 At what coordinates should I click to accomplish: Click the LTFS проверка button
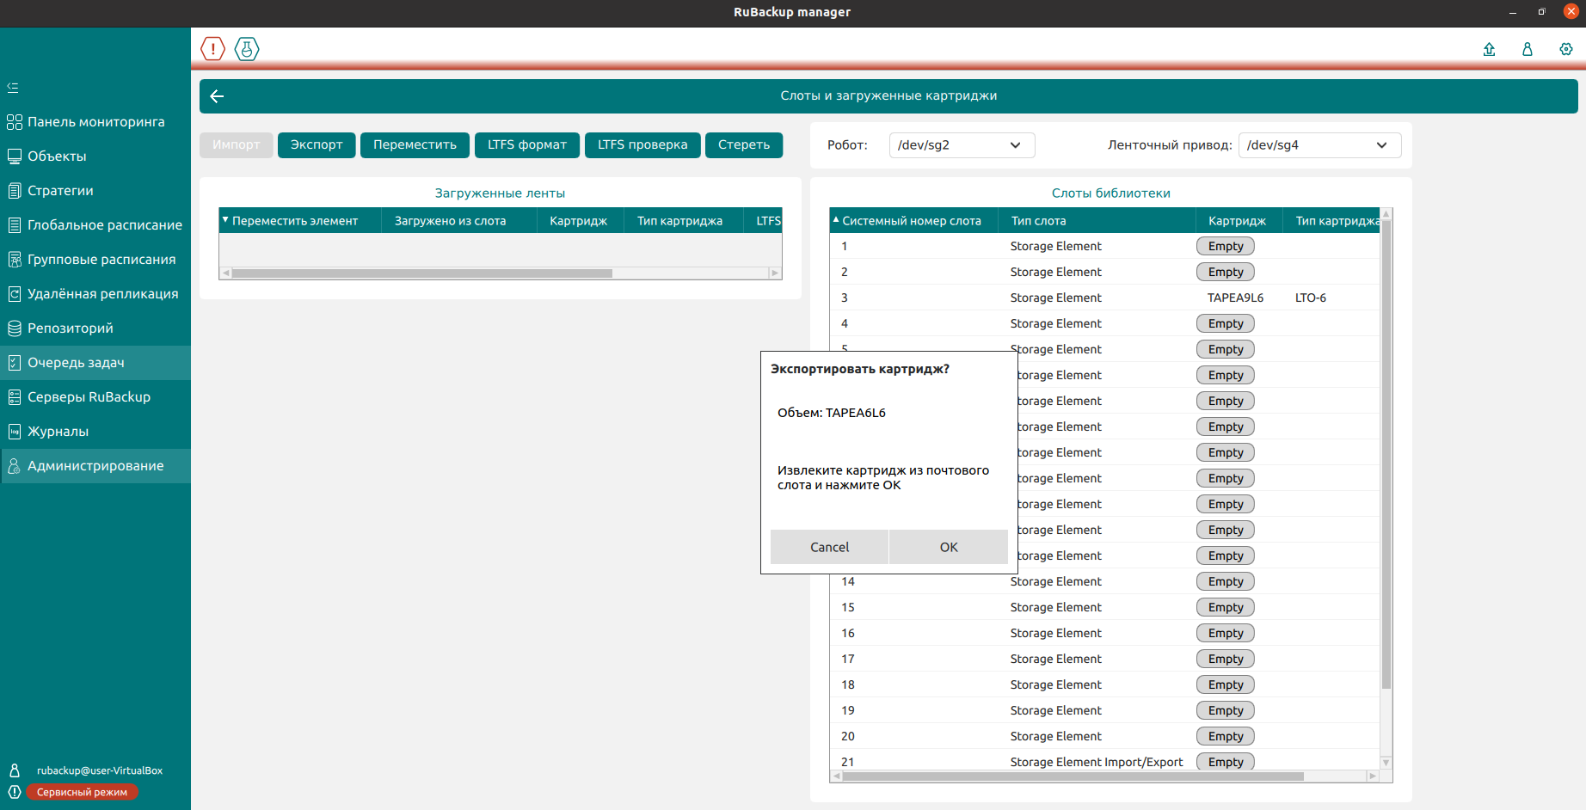(x=642, y=145)
